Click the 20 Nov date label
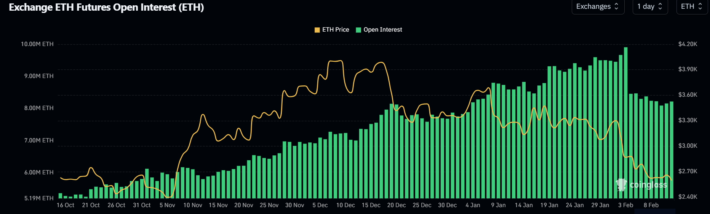This screenshot has width=710, height=214. click(244, 205)
